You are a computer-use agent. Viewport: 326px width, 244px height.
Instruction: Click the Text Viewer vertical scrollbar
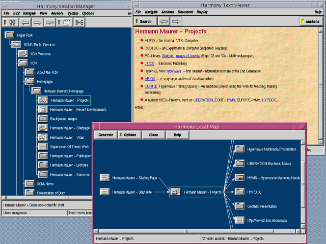pos(321,86)
